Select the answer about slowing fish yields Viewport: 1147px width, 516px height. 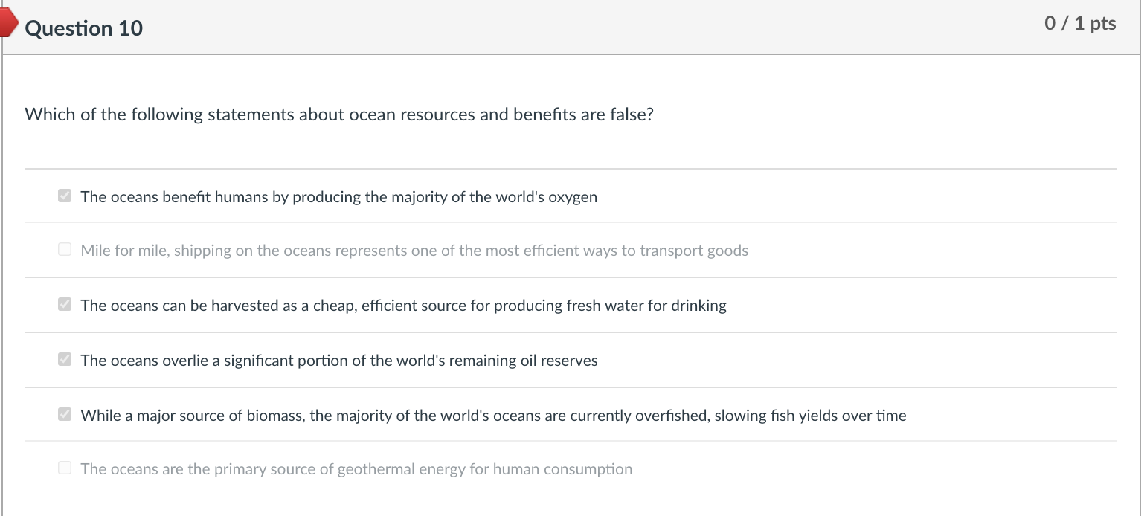[x=493, y=415]
